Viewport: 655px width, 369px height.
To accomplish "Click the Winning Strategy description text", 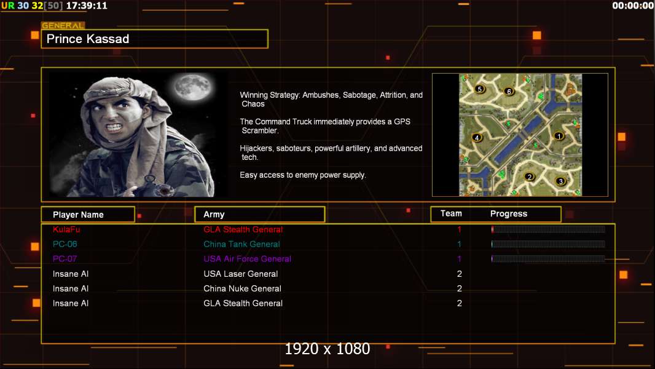I will point(331,100).
